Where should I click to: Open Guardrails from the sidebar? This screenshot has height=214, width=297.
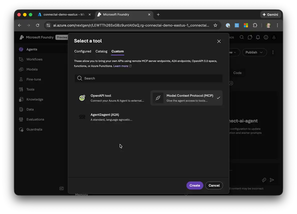pyautogui.click(x=34, y=129)
